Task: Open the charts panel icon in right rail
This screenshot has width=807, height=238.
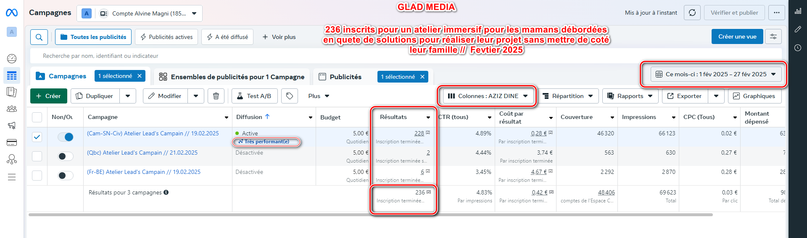Action: coord(798,11)
